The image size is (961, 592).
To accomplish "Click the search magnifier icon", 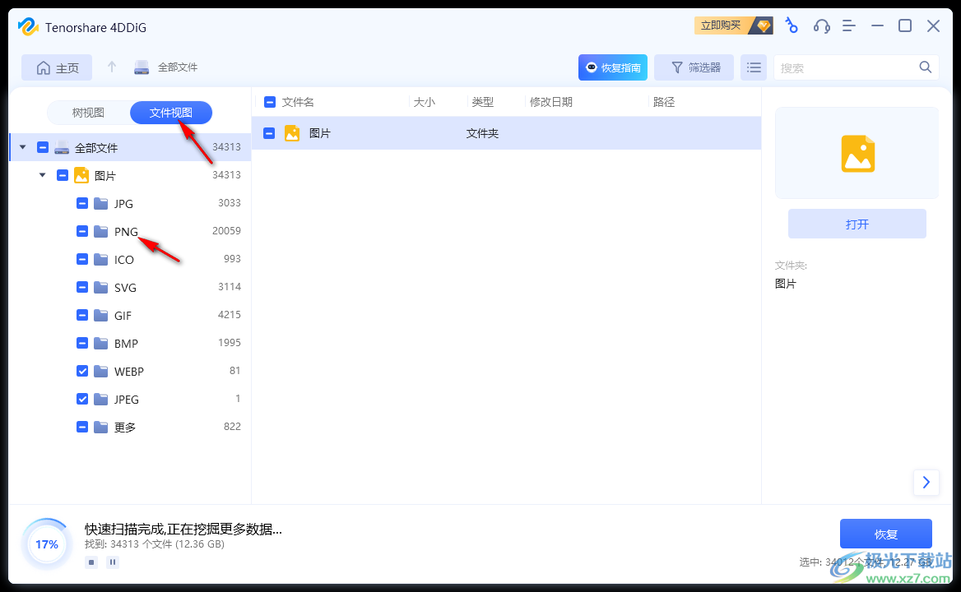I will 926,67.
